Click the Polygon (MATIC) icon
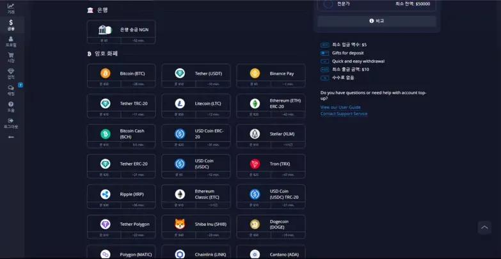The image size is (501, 259). (106, 255)
